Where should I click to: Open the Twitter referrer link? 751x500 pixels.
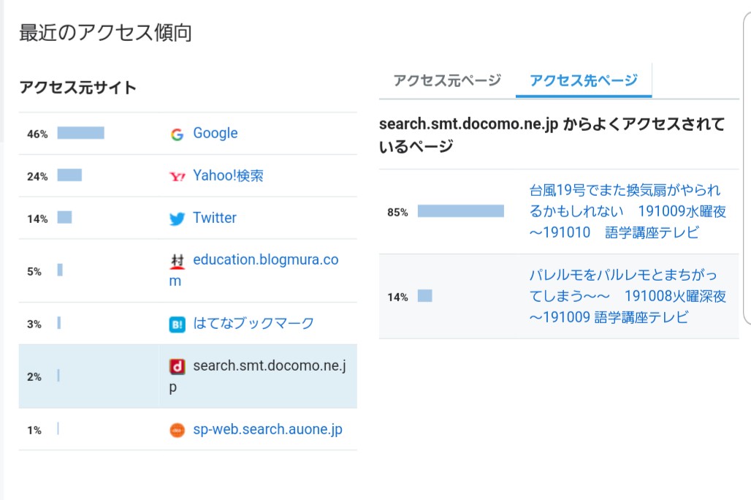pos(215,218)
